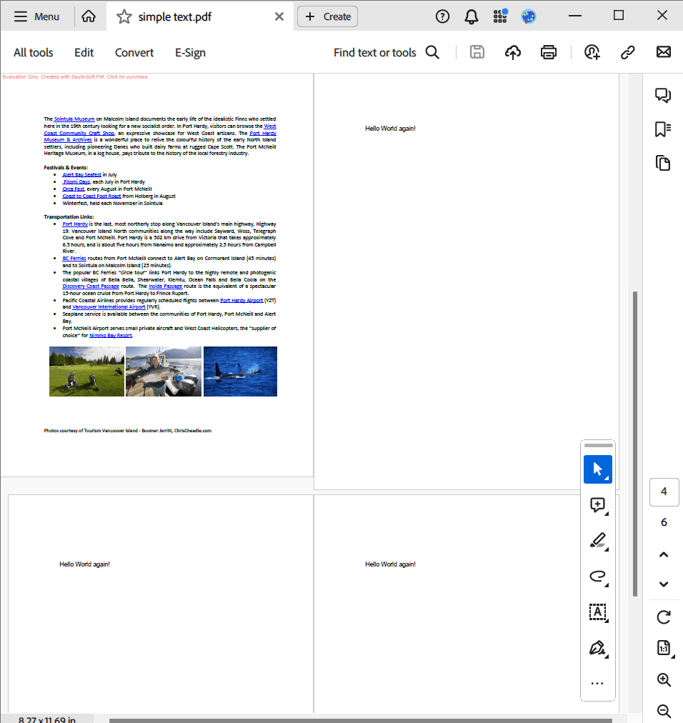Zoom in on the document

663,679
